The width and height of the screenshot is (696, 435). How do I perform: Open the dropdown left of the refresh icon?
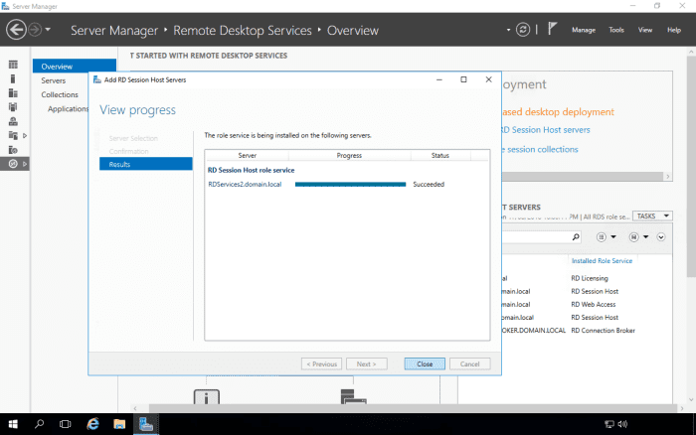coord(508,30)
